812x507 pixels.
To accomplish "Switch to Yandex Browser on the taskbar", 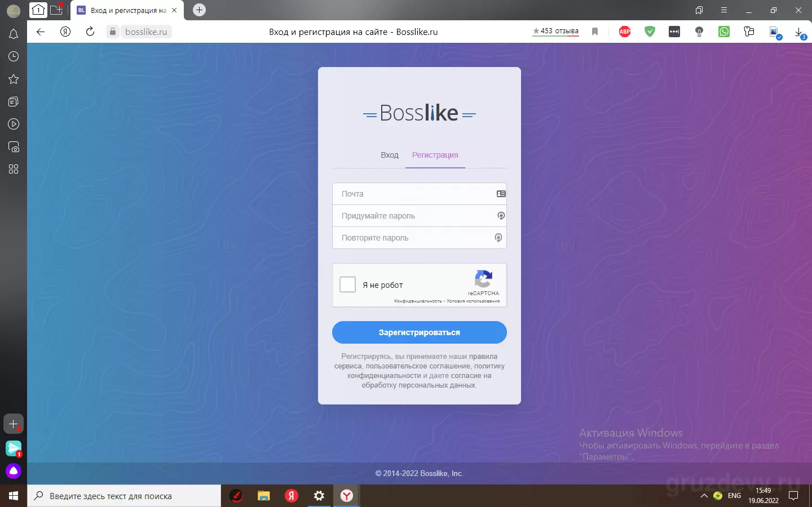I will point(347,496).
